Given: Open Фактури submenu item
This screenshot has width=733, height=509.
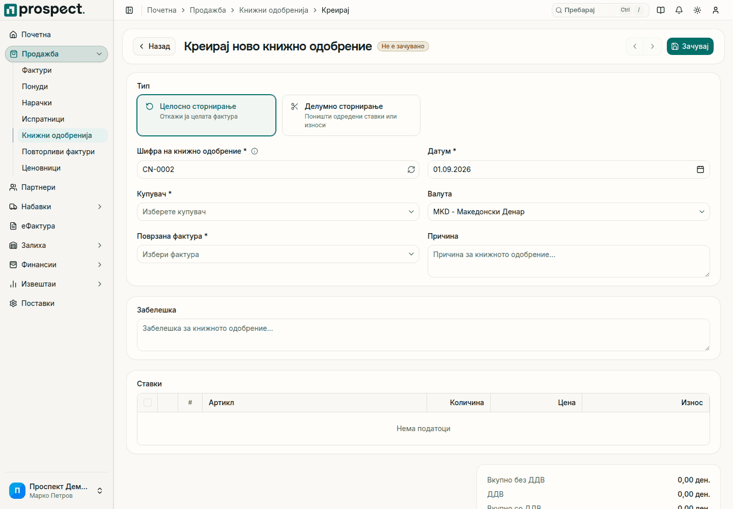Looking at the screenshot, I should pos(63,70).
